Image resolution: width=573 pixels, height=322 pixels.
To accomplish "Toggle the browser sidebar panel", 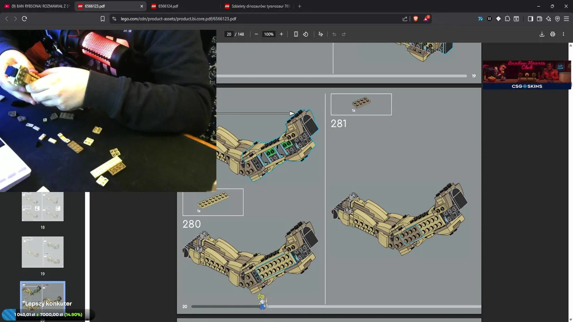I will [x=530, y=19].
